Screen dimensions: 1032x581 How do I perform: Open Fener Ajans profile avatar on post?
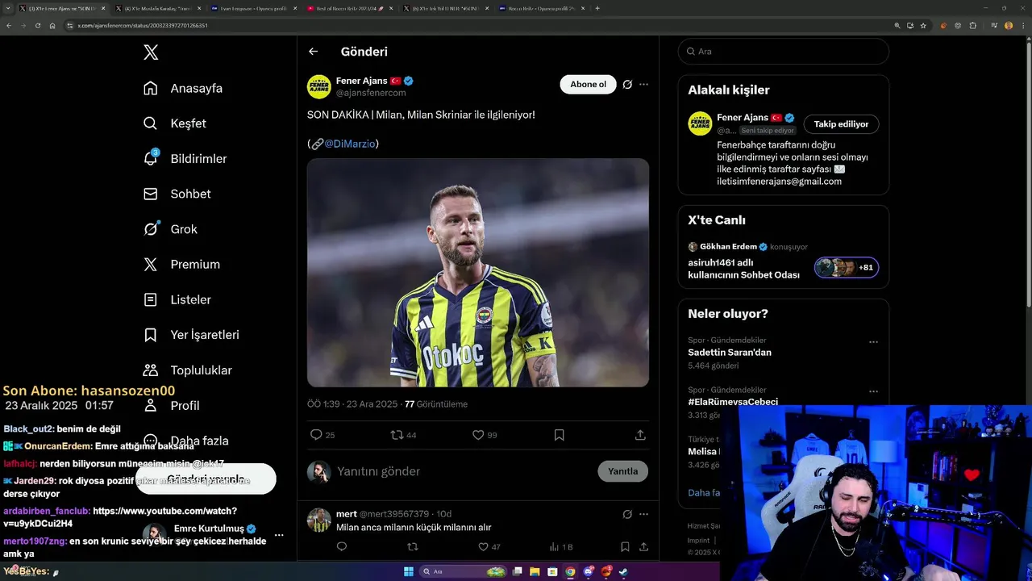coord(319,86)
